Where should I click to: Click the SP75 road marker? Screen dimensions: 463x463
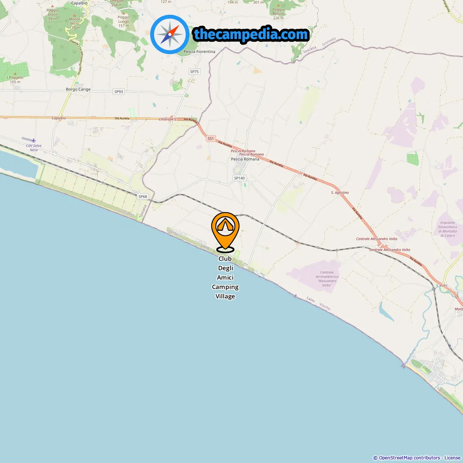[195, 72]
